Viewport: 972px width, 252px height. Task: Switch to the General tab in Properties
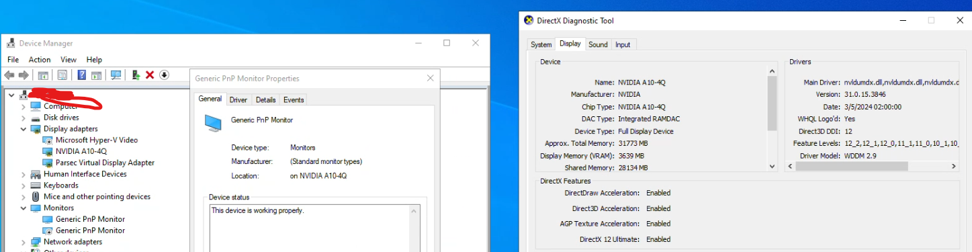click(x=210, y=99)
